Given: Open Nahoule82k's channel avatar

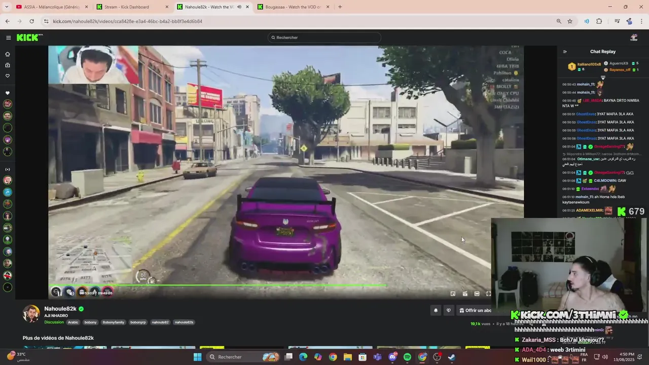Looking at the screenshot, I should pyautogui.click(x=31, y=314).
